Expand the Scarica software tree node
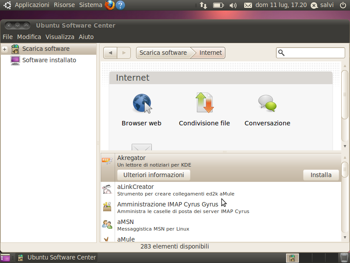The image size is (350, 263). coord(5,49)
